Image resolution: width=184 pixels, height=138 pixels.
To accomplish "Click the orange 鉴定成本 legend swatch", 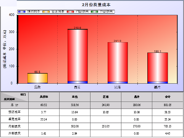I will coord(46,12).
